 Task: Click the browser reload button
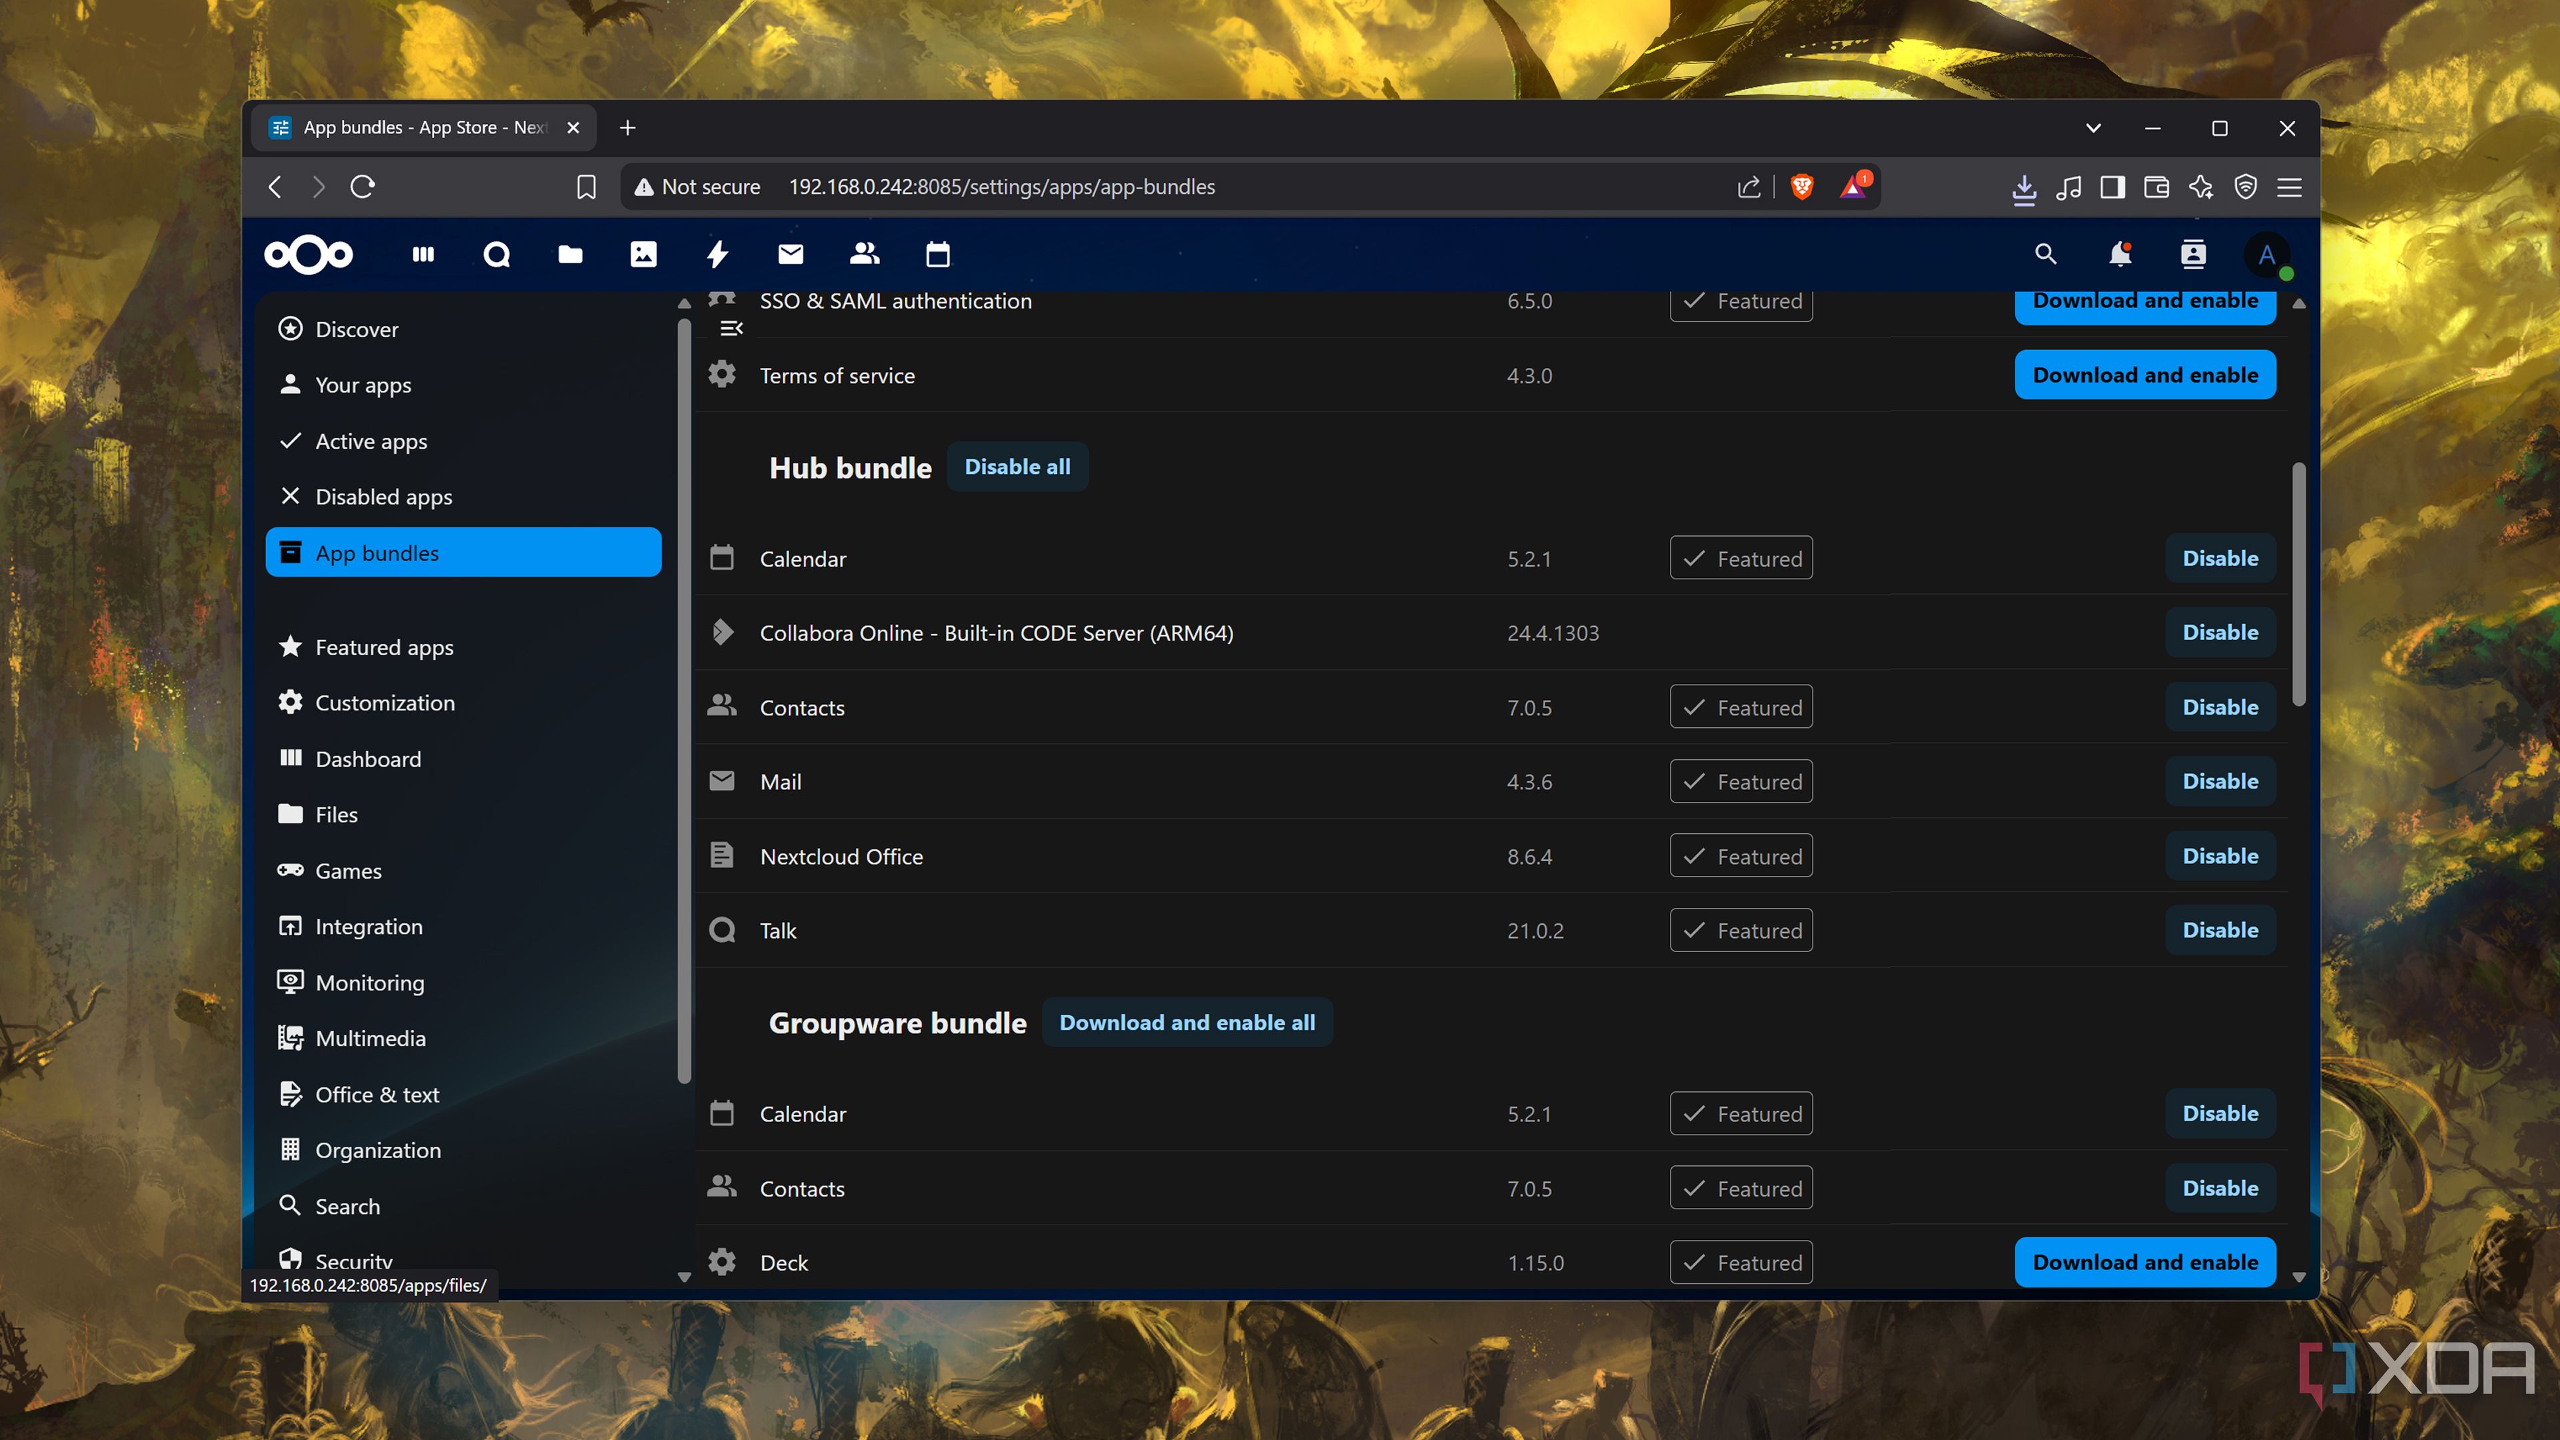click(363, 187)
